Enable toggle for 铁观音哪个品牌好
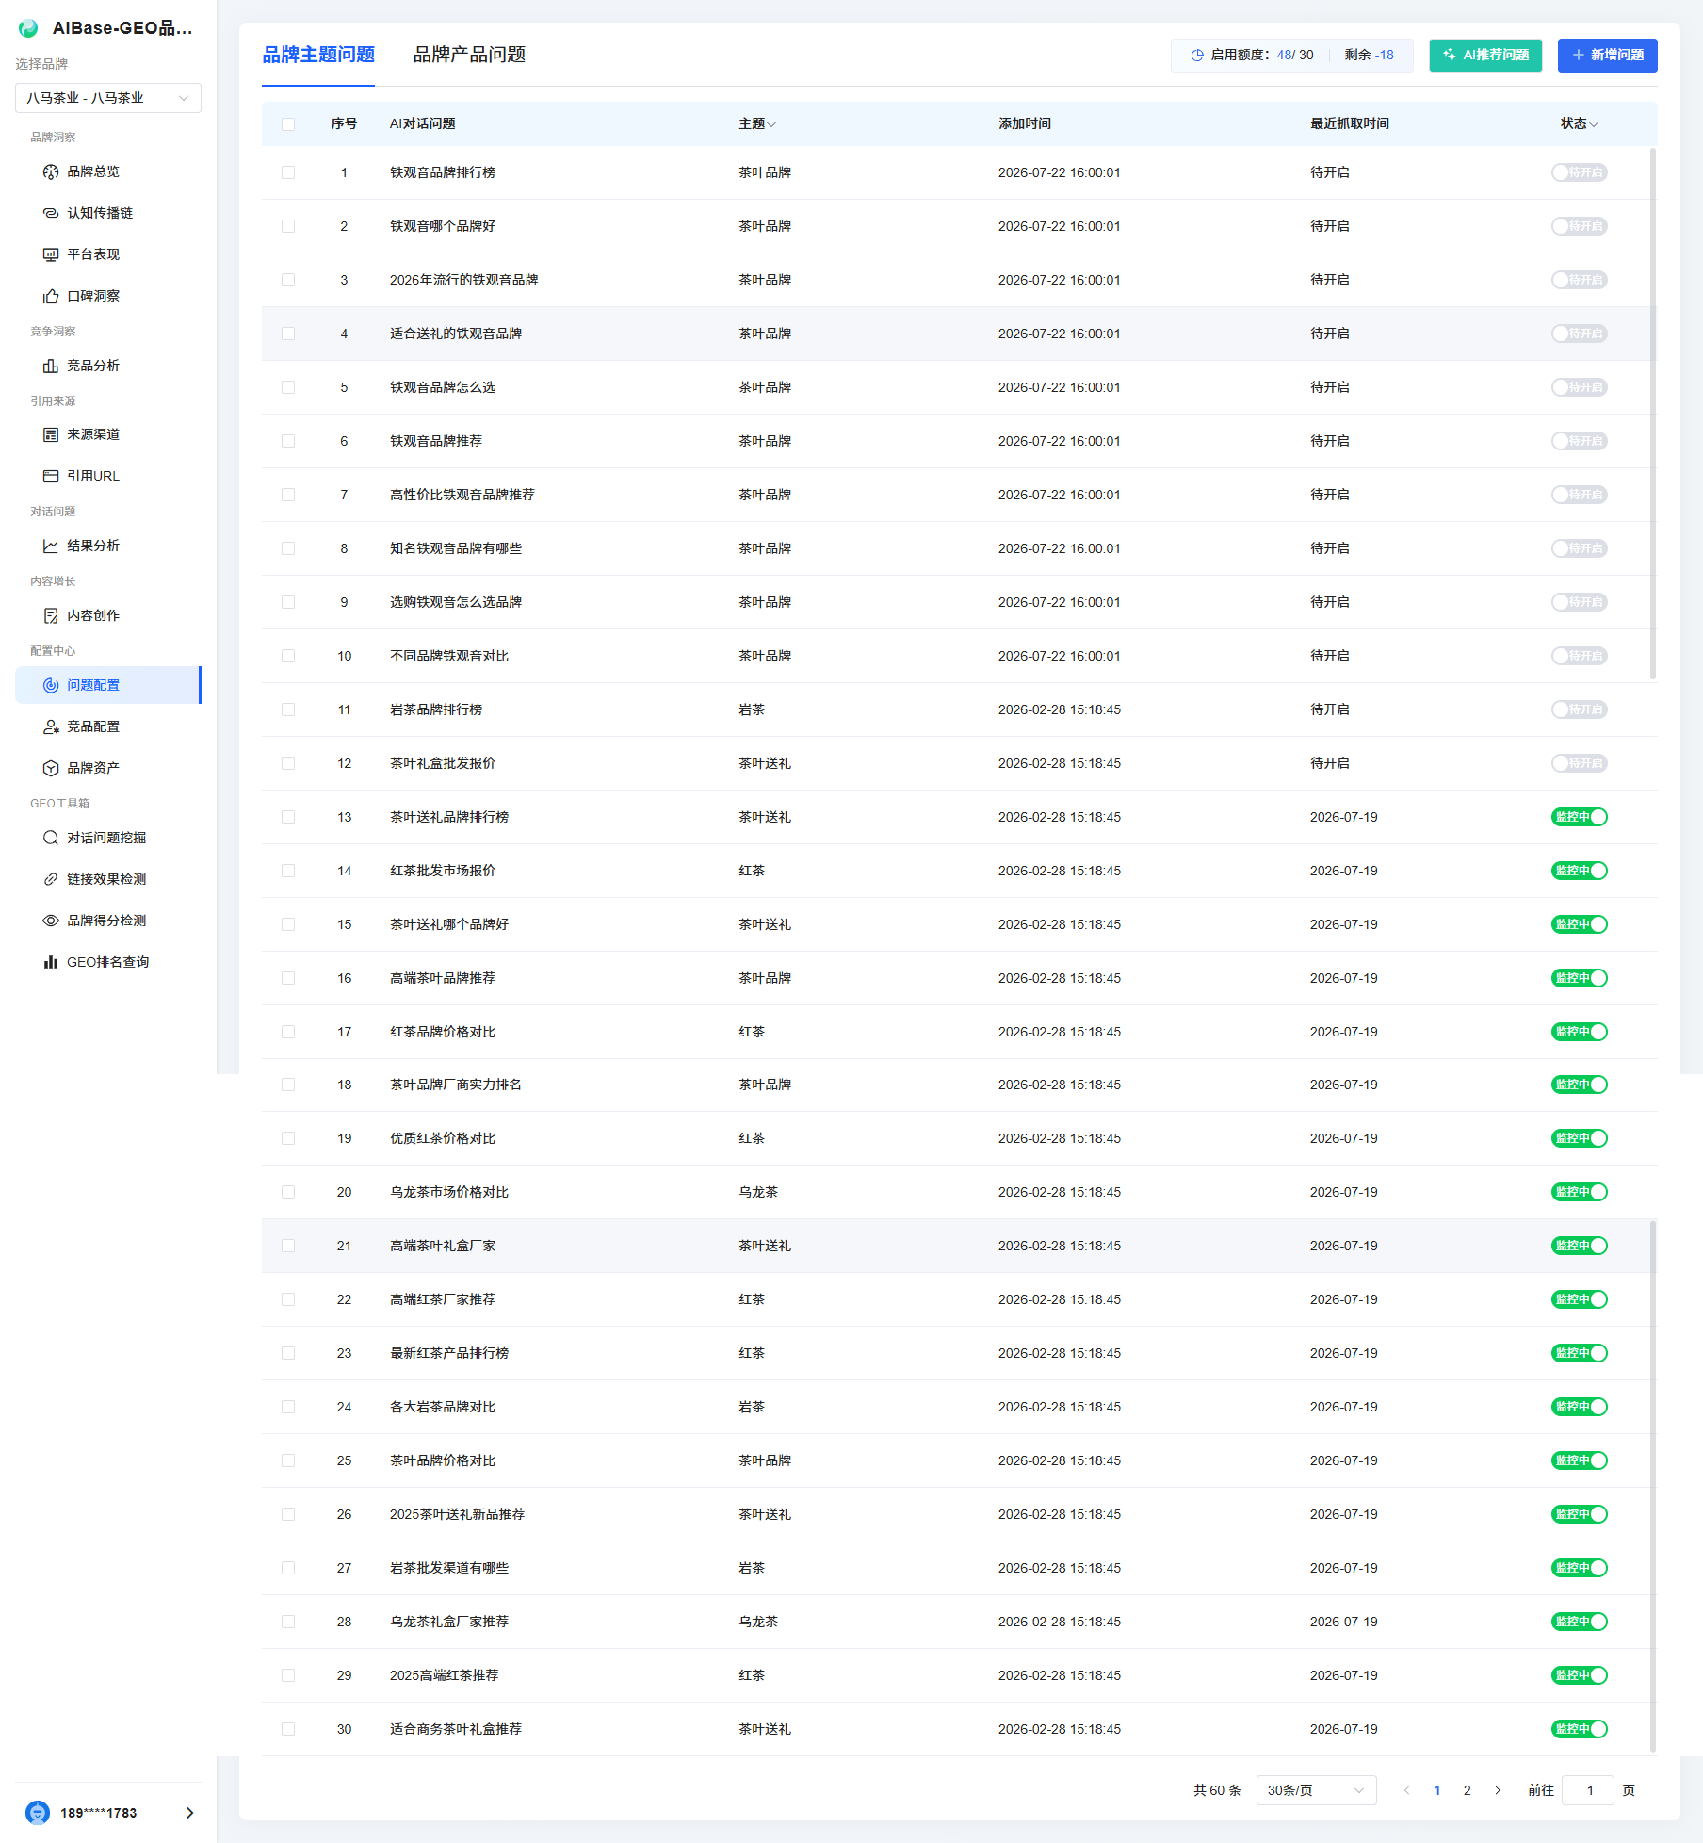Screen dimensions: 1703x1843 coord(1580,226)
